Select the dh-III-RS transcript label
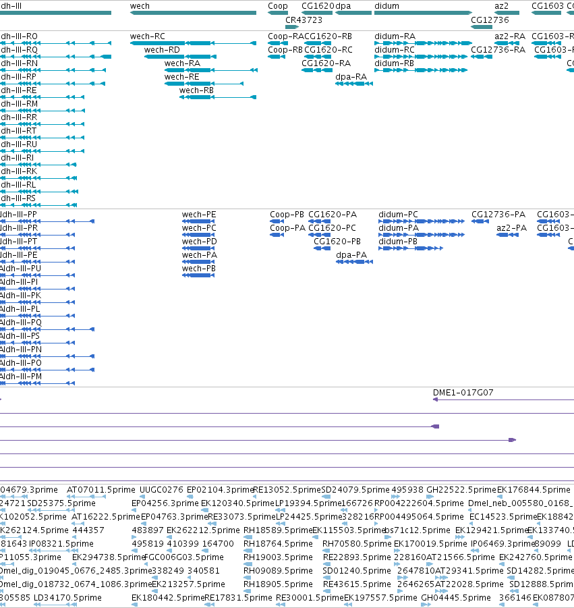Image resolution: width=574 pixels, height=608 pixels. coord(18,198)
